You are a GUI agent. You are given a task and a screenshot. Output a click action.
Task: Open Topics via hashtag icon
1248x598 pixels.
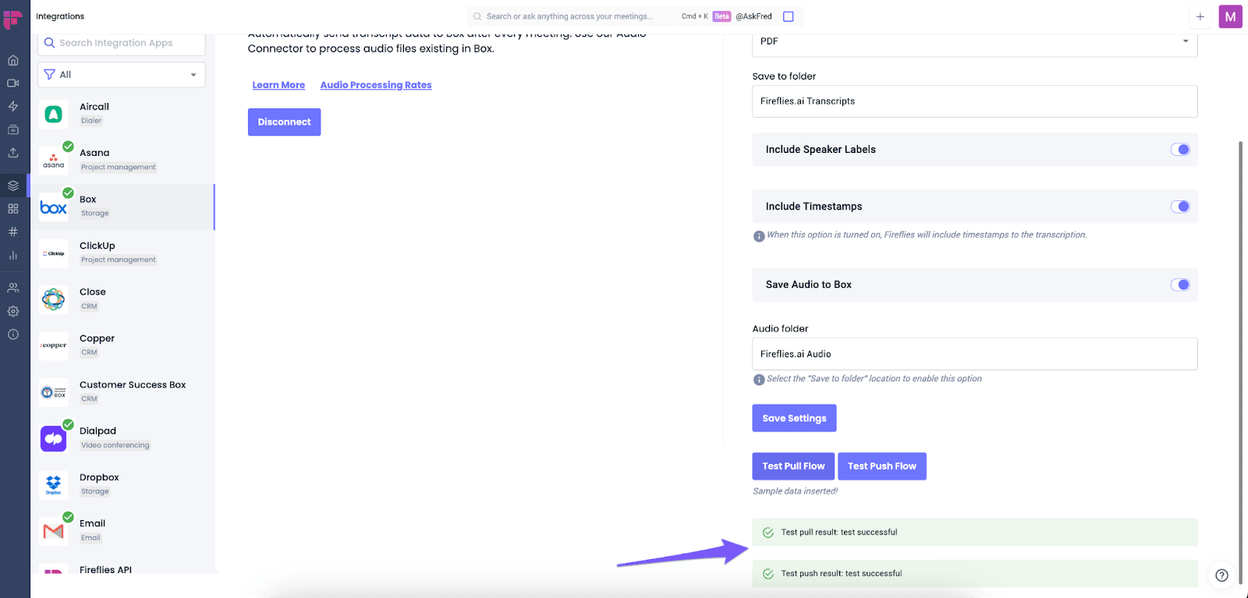(13, 232)
